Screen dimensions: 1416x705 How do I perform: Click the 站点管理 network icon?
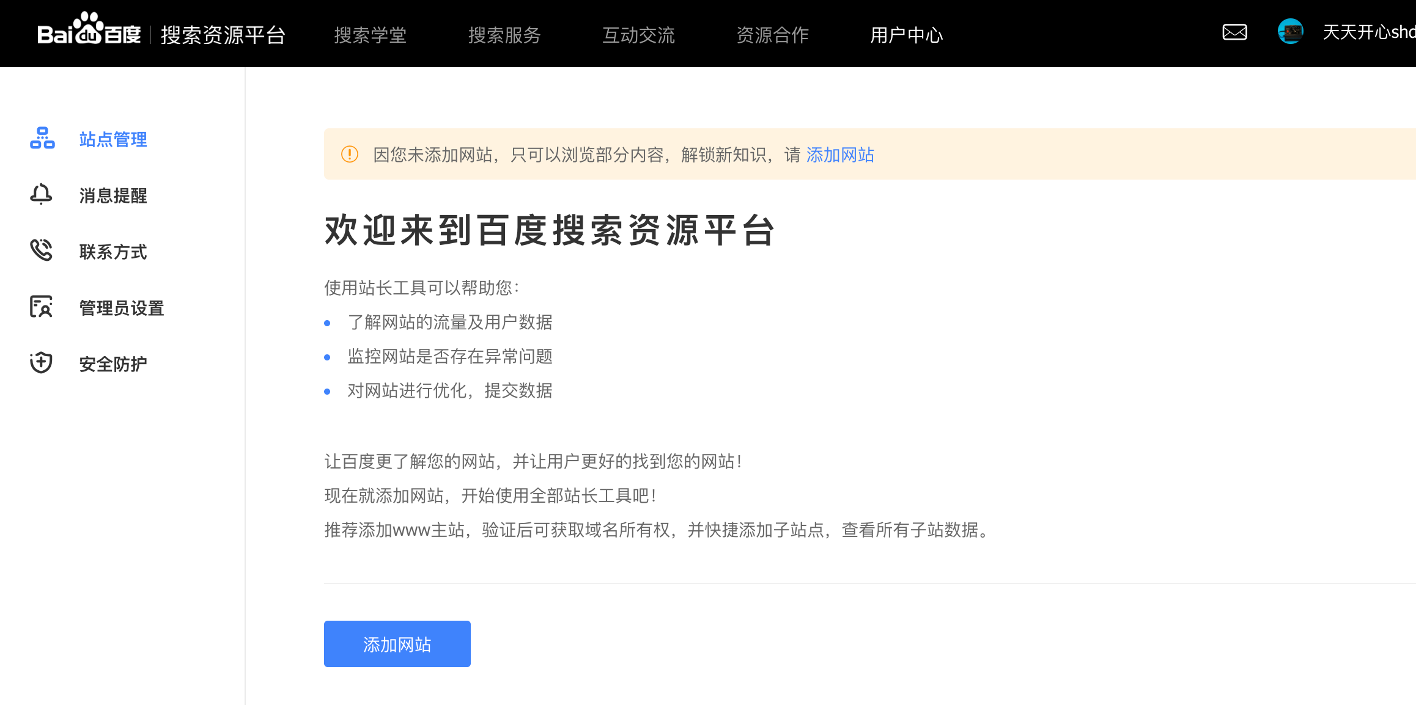click(42, 138)
